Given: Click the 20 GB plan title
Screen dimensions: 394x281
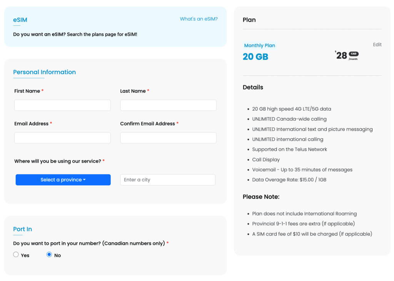Looking at the screenshot, I should (x=255, y=57).
